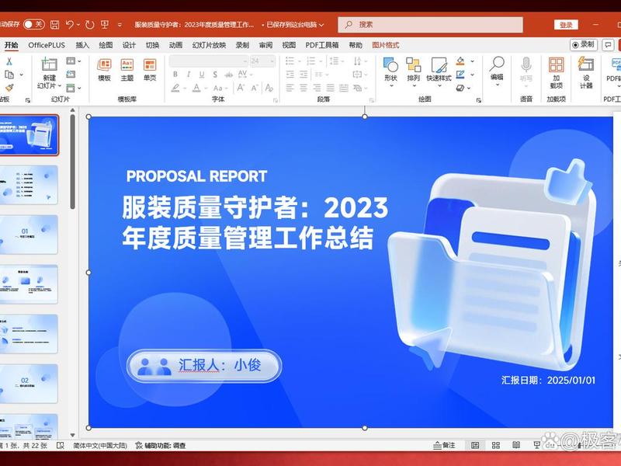Image resolution: width=621 pixels, height=466 pixels.
Task: Start slideshow from beginning icon
Action: 105,25
